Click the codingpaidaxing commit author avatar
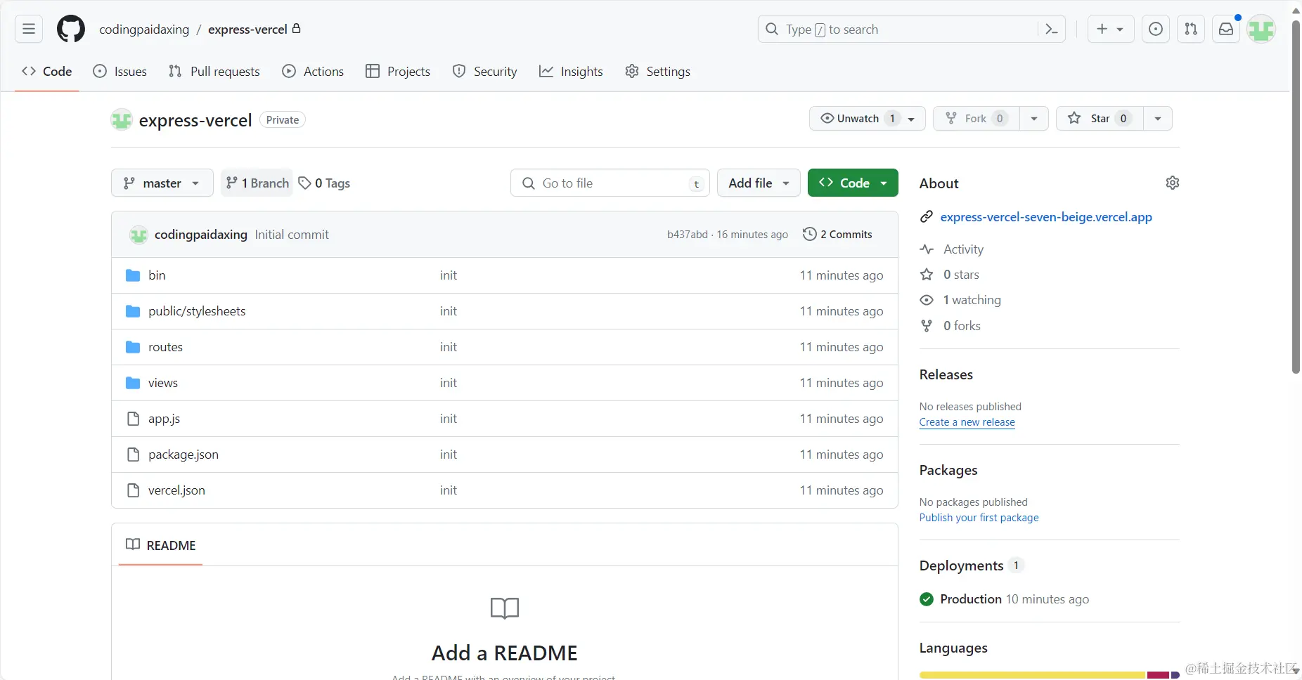 click(x=138, y=235)
